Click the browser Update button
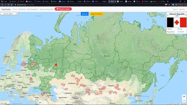 (x=182, y=5)
